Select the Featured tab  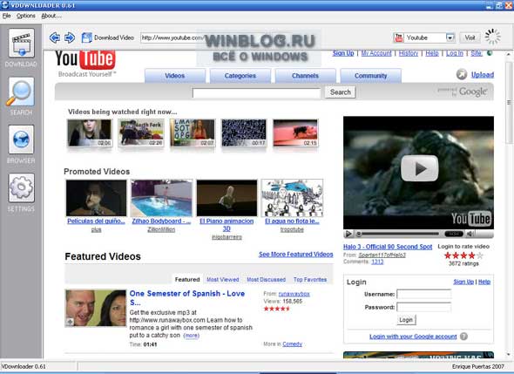[x=187, y=280]
